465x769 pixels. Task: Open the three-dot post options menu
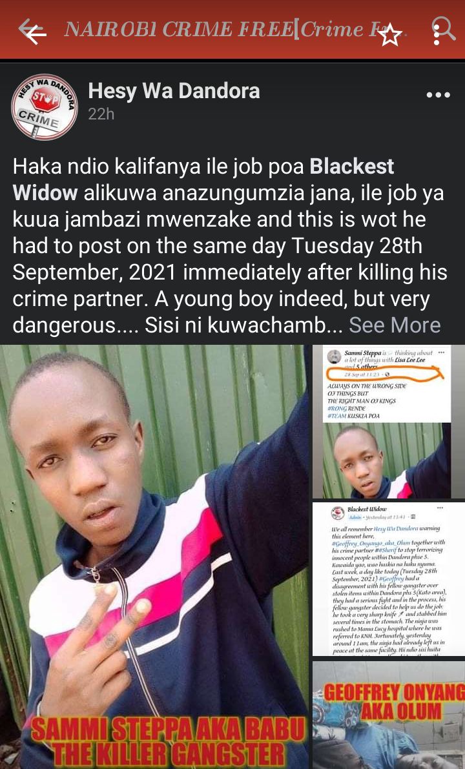tap(438, 95)
